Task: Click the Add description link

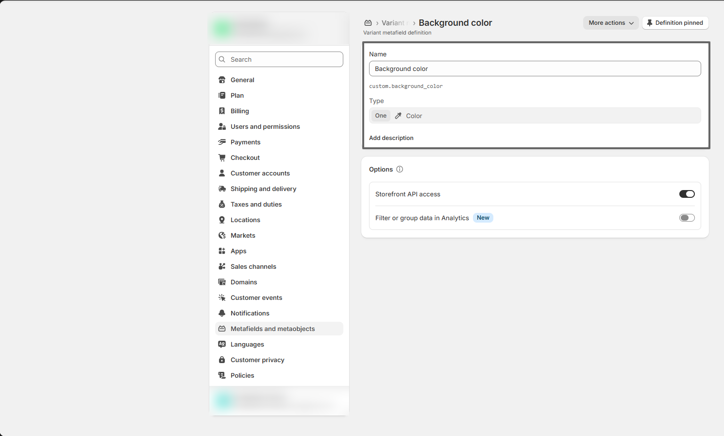Action: point(391,138)
